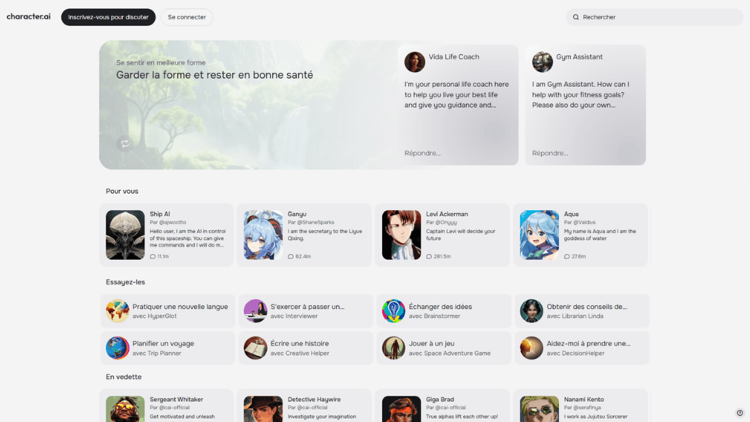Refresh the banner with the shuffle icon
The width and height of the screenshot is (750, 422).
click(x=124, y=144)
